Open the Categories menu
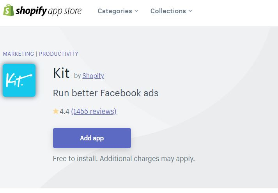 point(118,11)
